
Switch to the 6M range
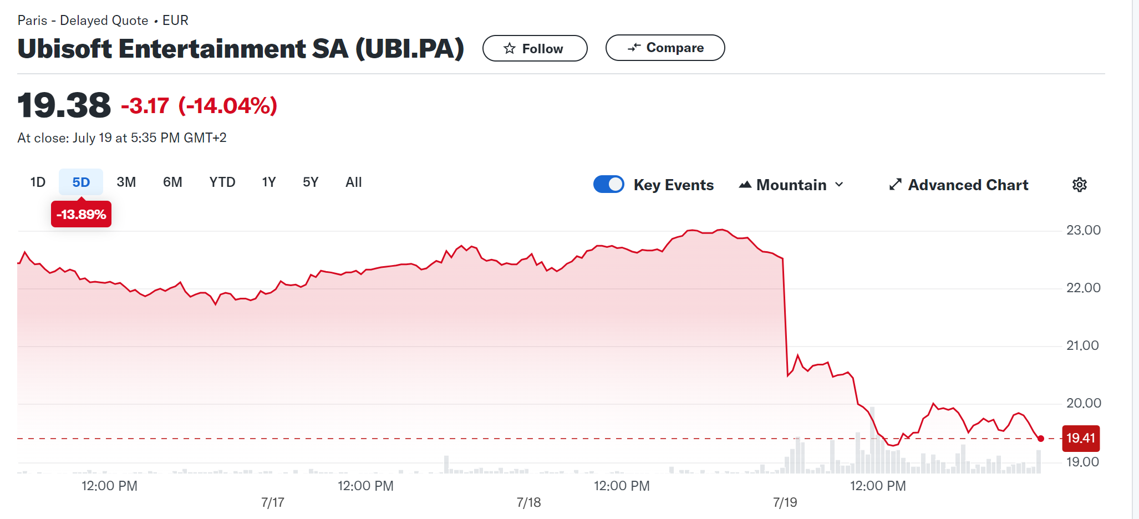(172, 182)
